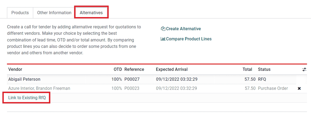Sort by Reference column header
The width and height of the screenshot is (311, 116).
click(x=134, y=69)
